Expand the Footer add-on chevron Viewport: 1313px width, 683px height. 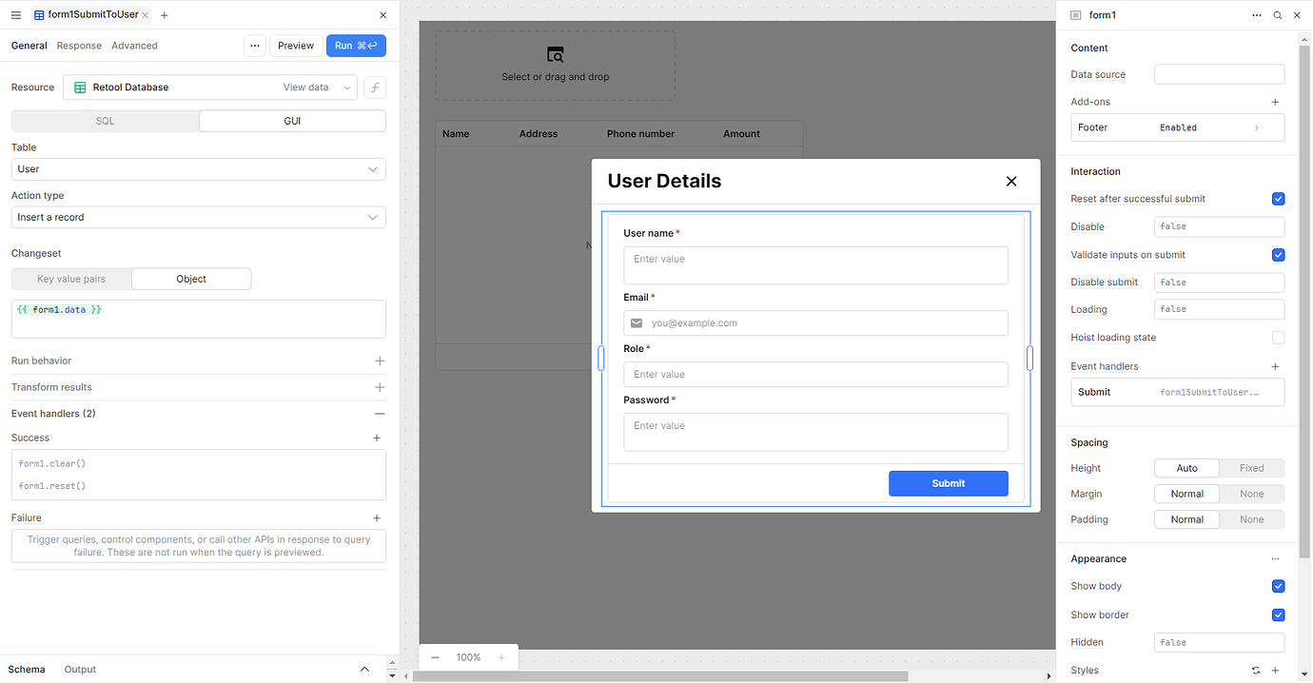(x=1256, y=127)
